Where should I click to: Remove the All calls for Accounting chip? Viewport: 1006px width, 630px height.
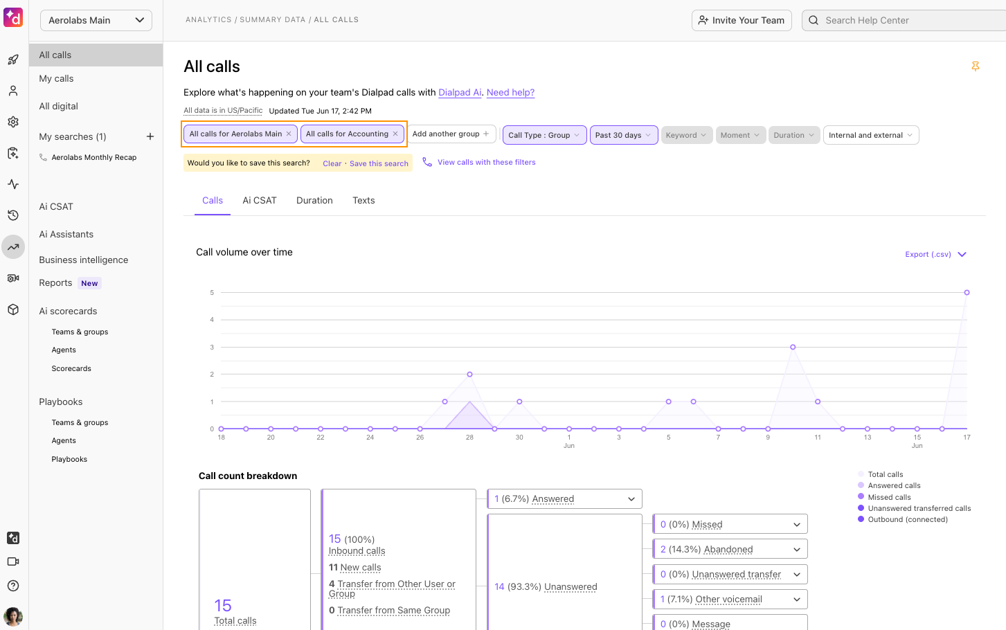point(395,134)
